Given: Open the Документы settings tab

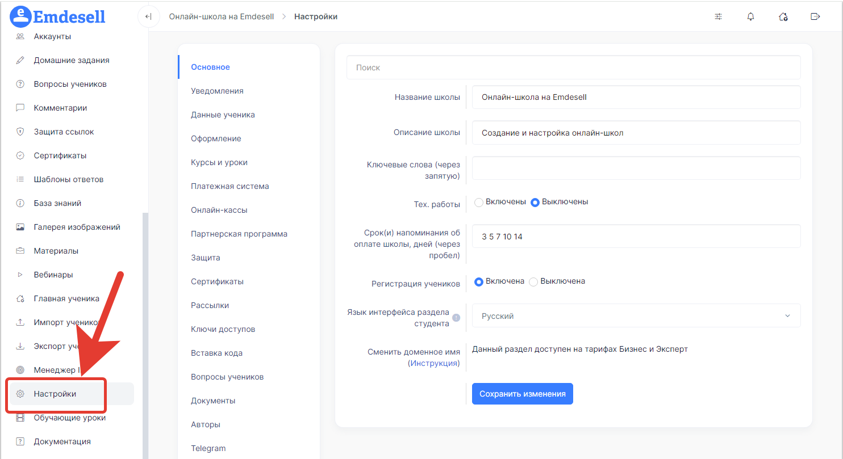Looking at the screenshot, I should (x=213, y=401).
